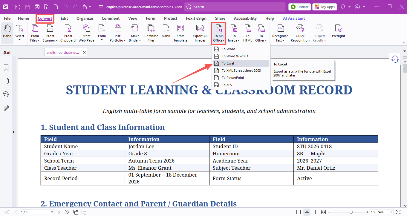Switch to the Start document tab
The image size is (407, 216).
point(22,53)
